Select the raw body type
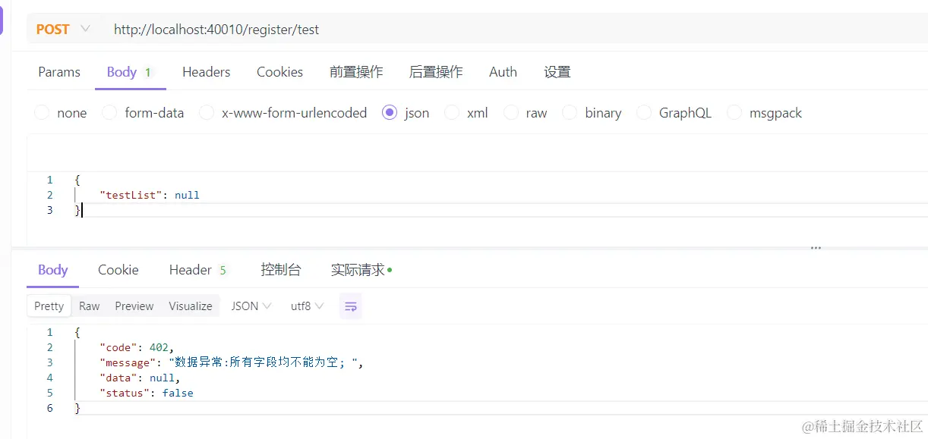The height and width of the screenshot is (439, 928). coord(526,113)
